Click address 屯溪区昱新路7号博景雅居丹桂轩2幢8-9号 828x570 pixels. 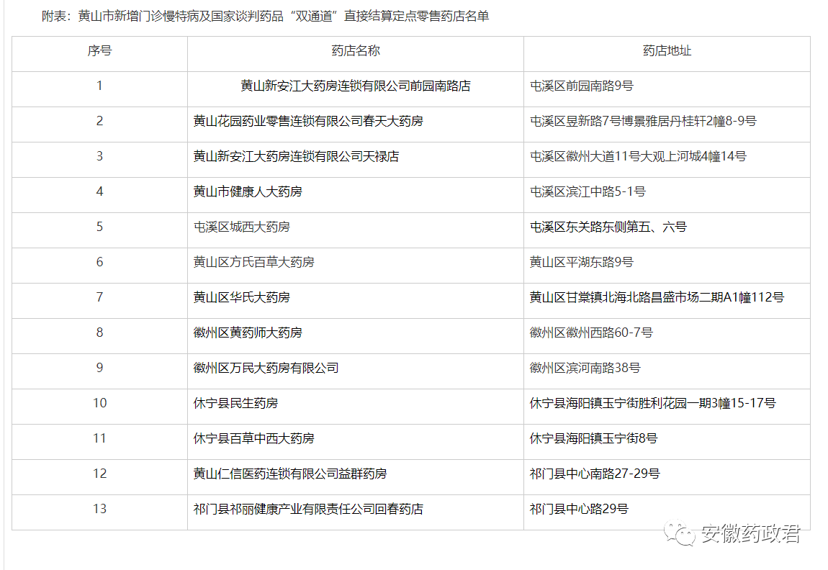tap(643, 122)
